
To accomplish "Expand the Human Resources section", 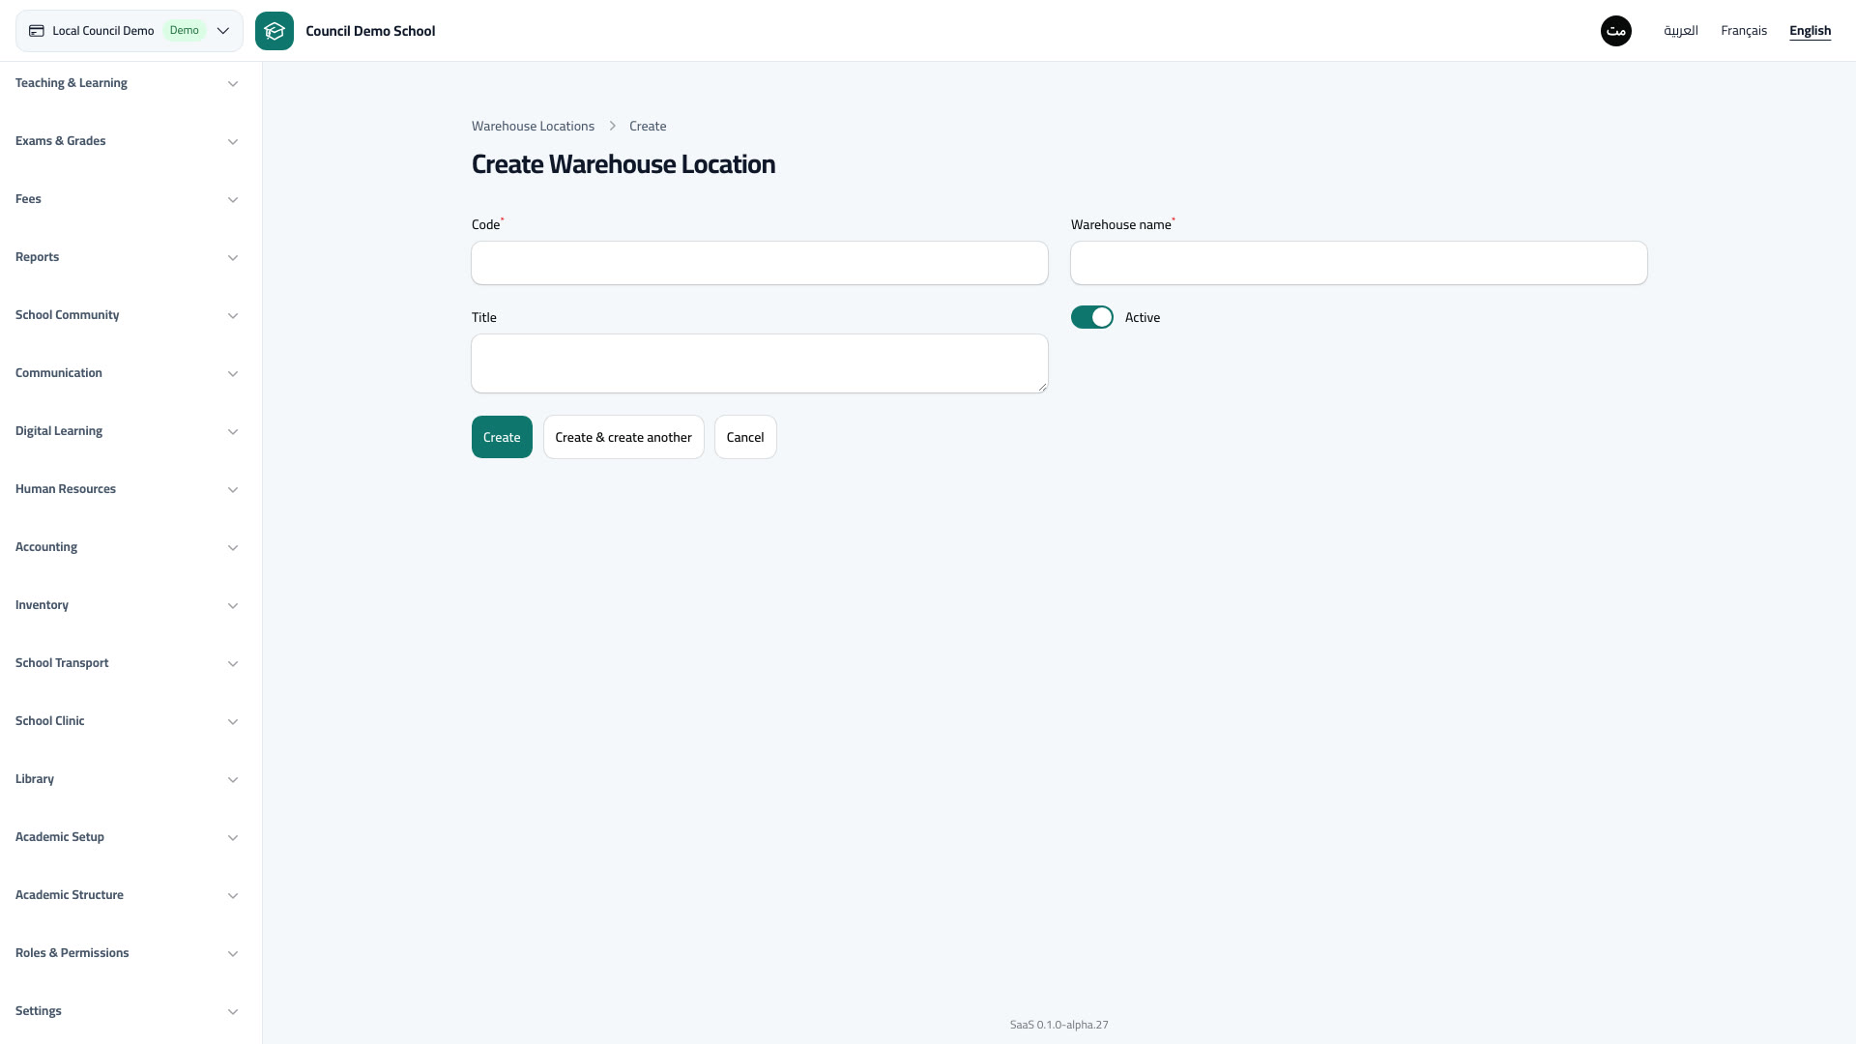I will pyautogui.click(x=127, y=489).
